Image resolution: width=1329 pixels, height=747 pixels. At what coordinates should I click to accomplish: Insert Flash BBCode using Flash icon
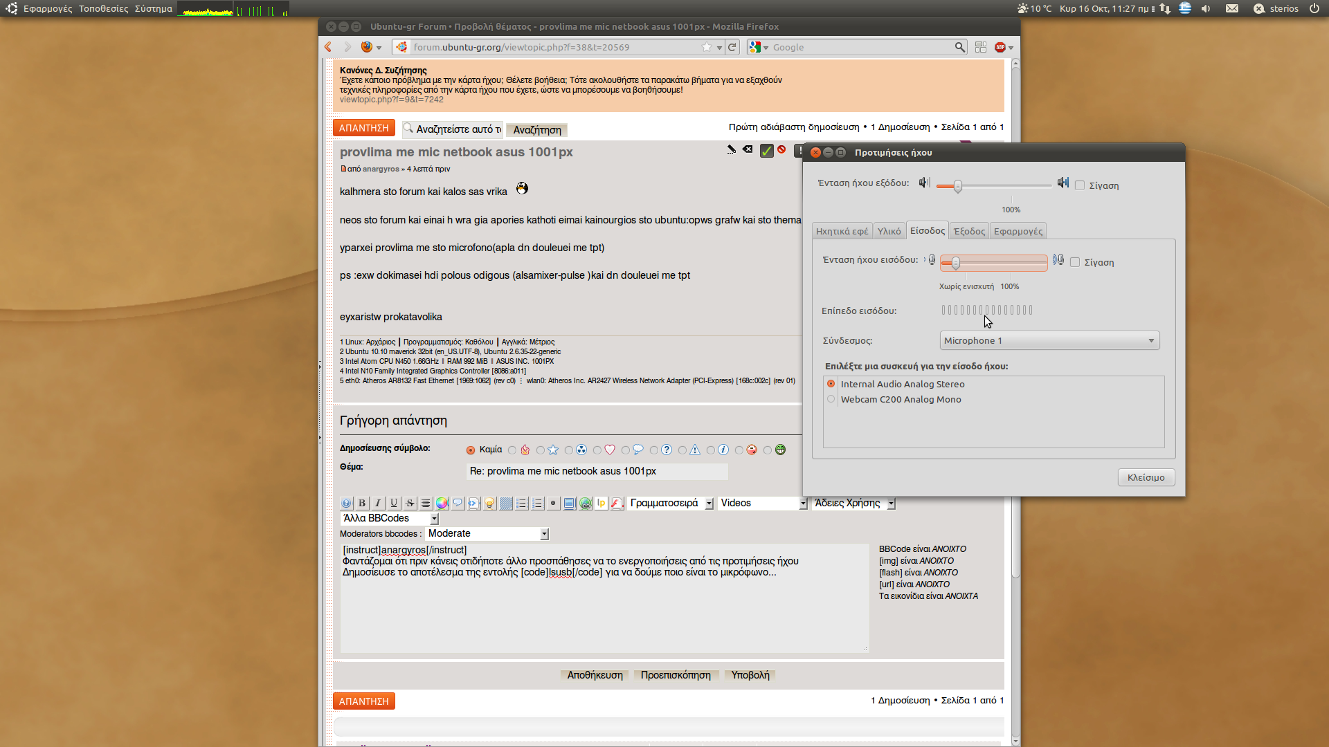click(x=617, y=504)
